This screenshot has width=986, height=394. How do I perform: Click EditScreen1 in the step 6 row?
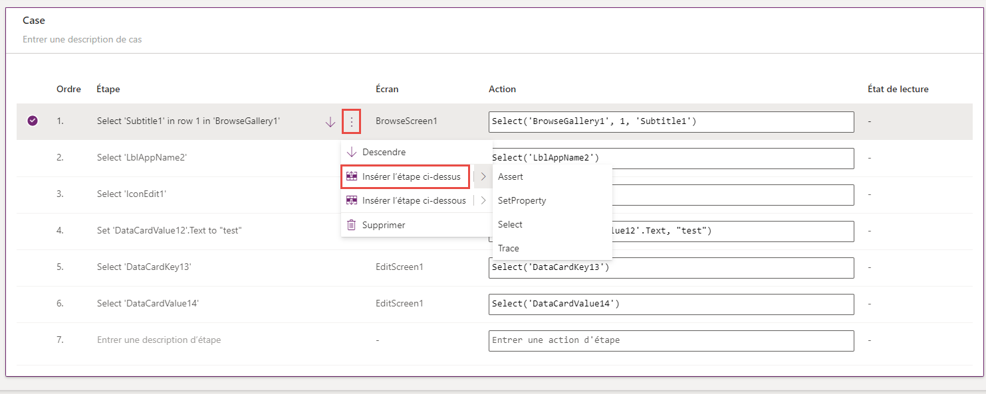tap(400, 304)
